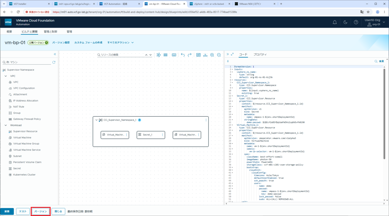Switch to VCF Installer browser tab
Image resolution: width=389 pixels, height=216 pixels.
tap(29, 4)
